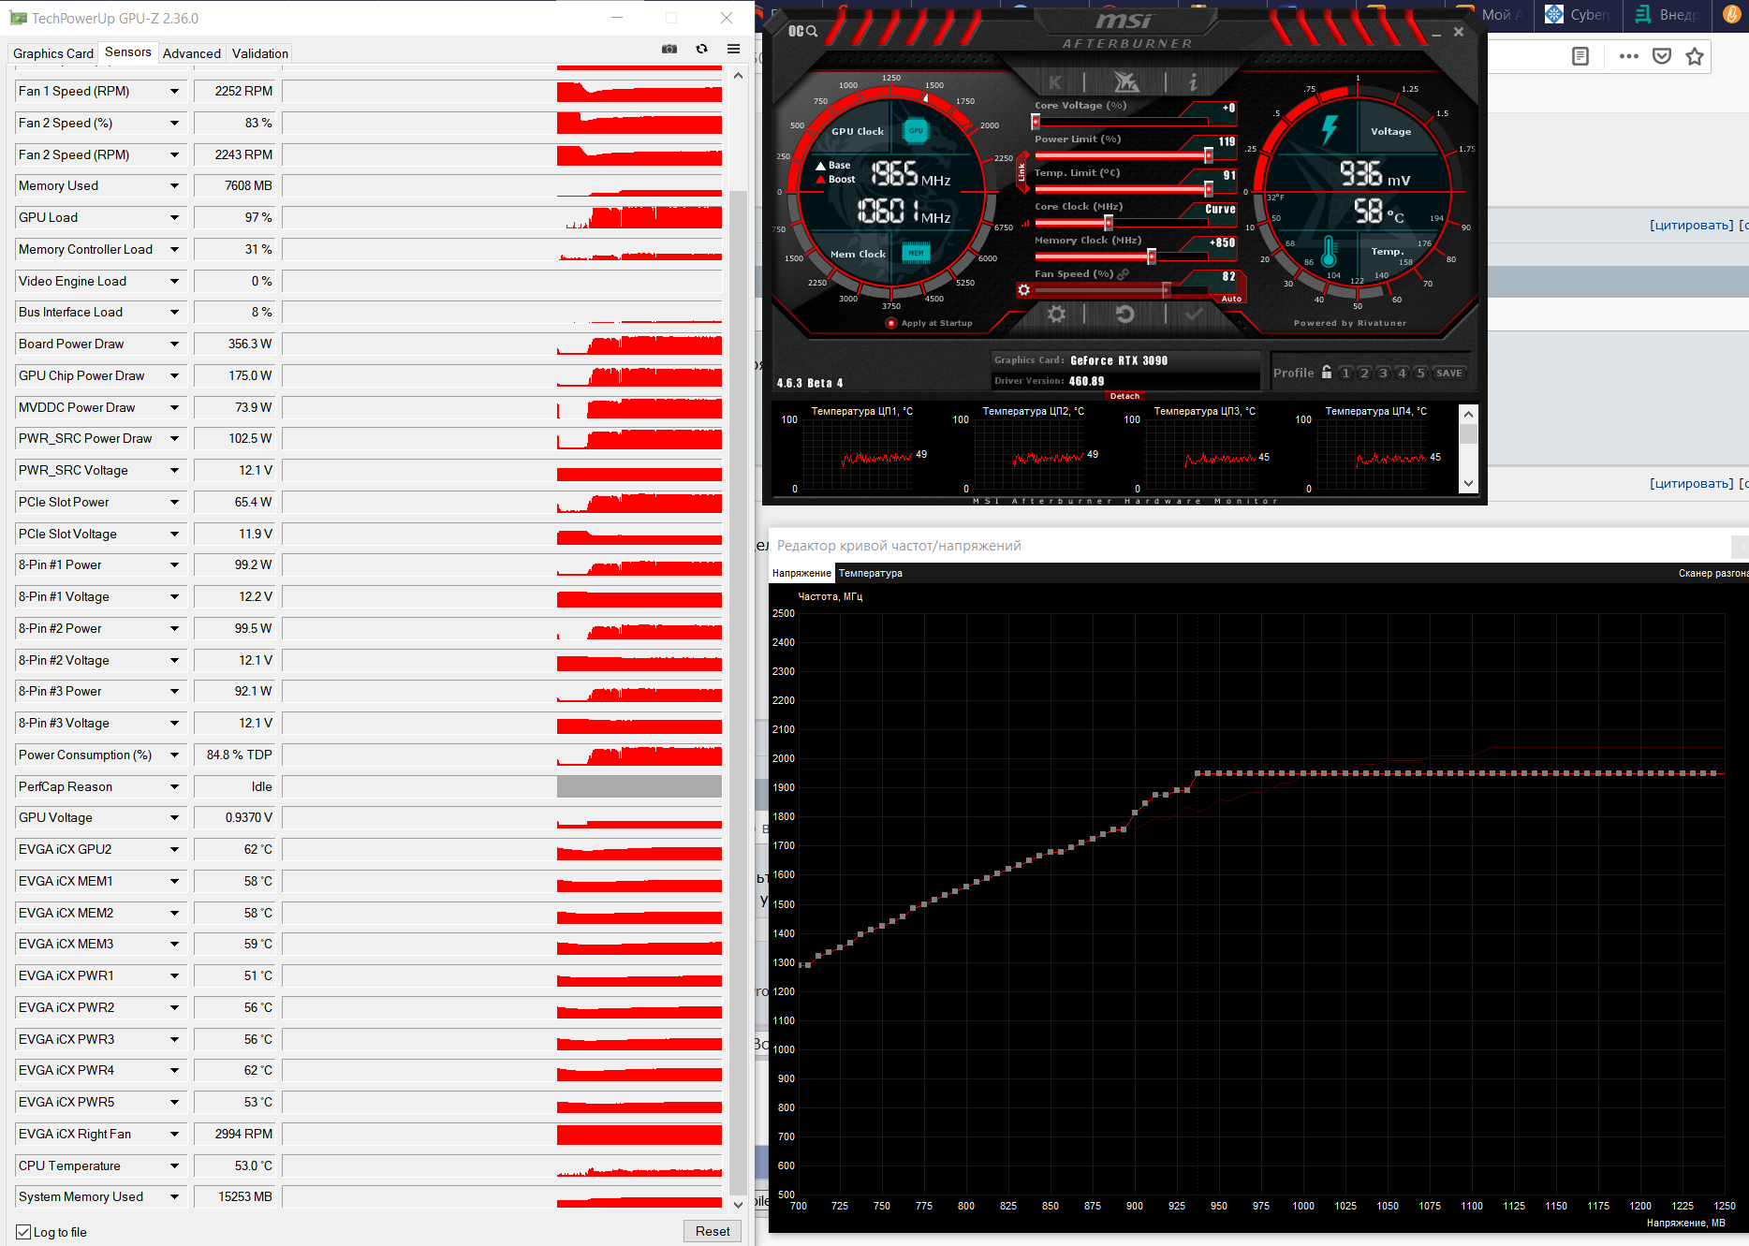Open browser page actions ellipsis

pyautogui.click(x=1629, y=56)
